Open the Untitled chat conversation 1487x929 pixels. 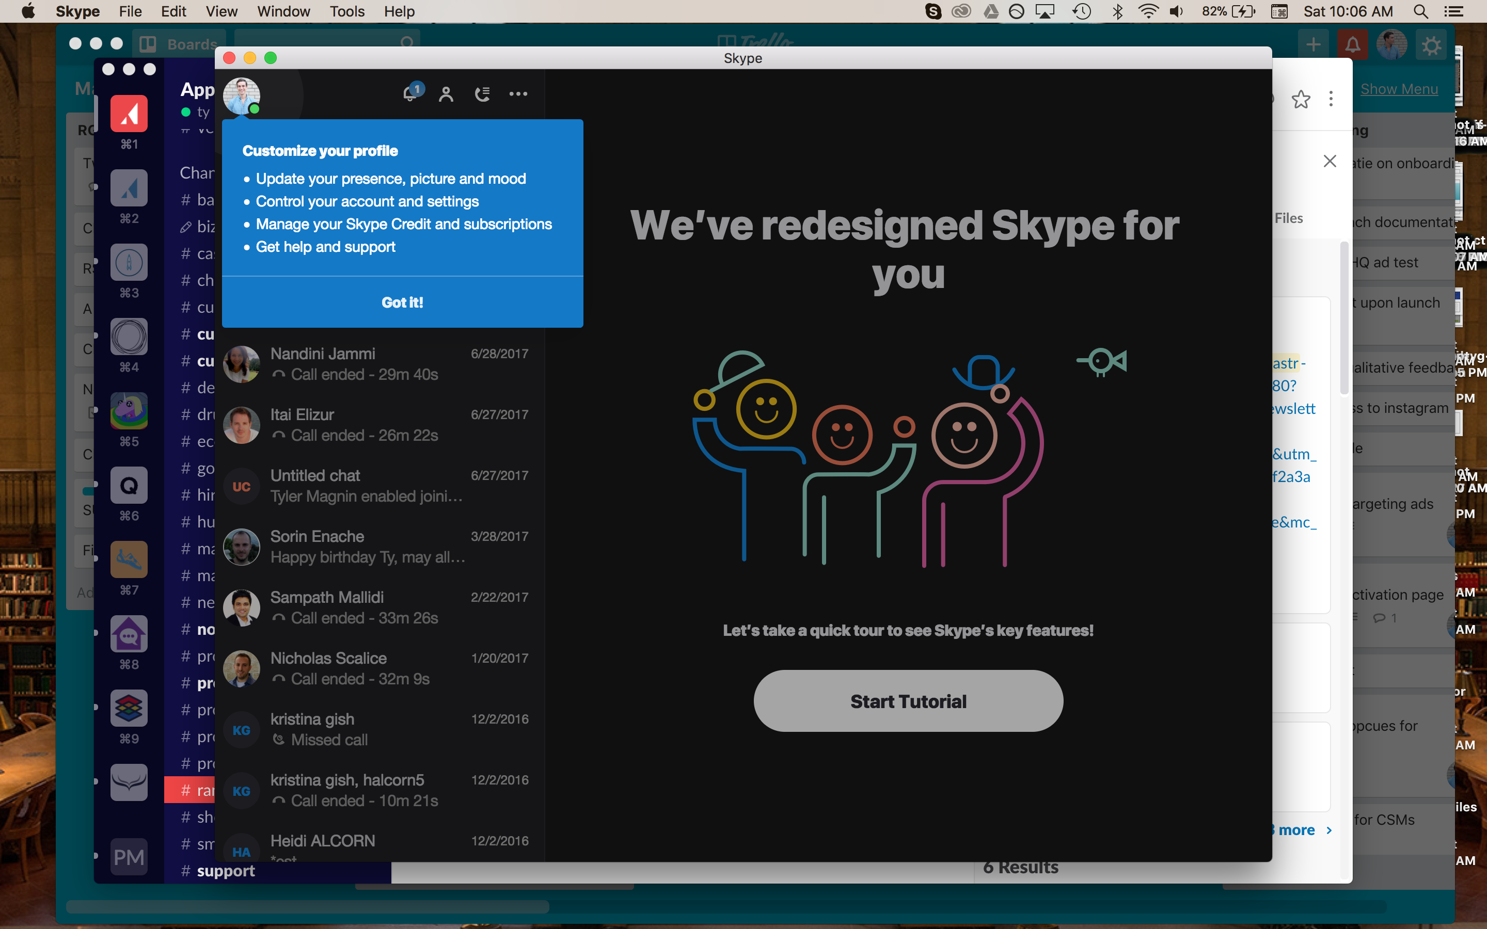379,485
